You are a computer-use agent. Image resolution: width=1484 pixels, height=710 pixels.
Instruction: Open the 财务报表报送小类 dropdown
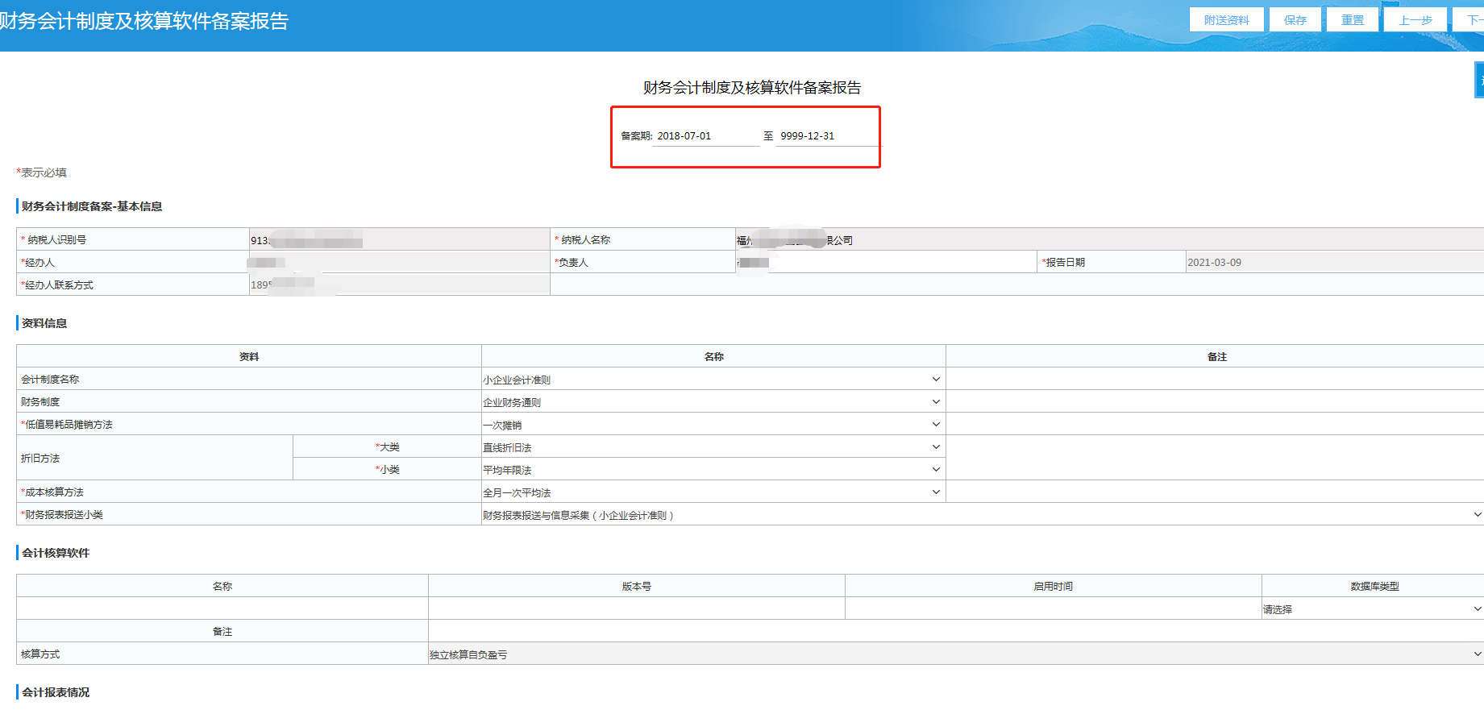pos(983,515)
